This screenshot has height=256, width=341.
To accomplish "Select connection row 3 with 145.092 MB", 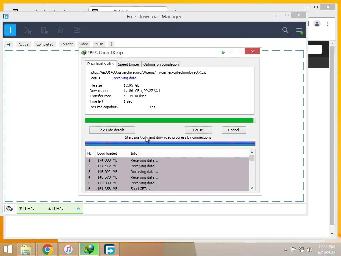I will (x=167, y=172).
